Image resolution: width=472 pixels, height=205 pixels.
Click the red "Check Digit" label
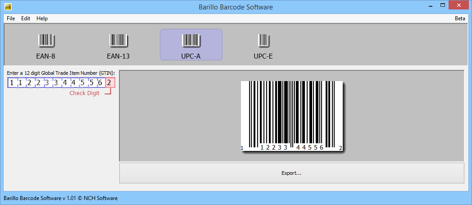coord(85,93)
